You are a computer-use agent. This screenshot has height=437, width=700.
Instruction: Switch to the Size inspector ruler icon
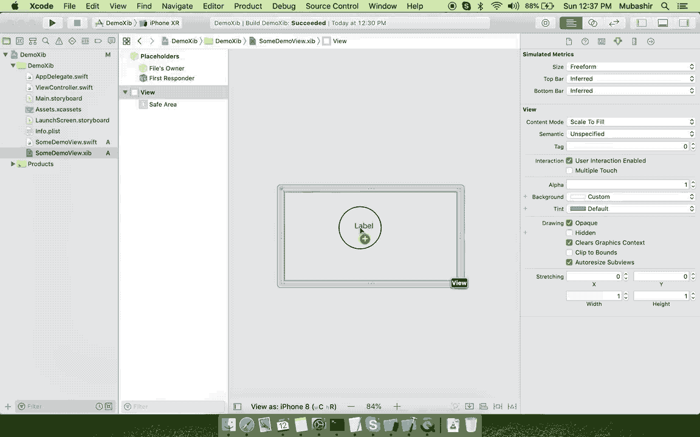(634, 41)
